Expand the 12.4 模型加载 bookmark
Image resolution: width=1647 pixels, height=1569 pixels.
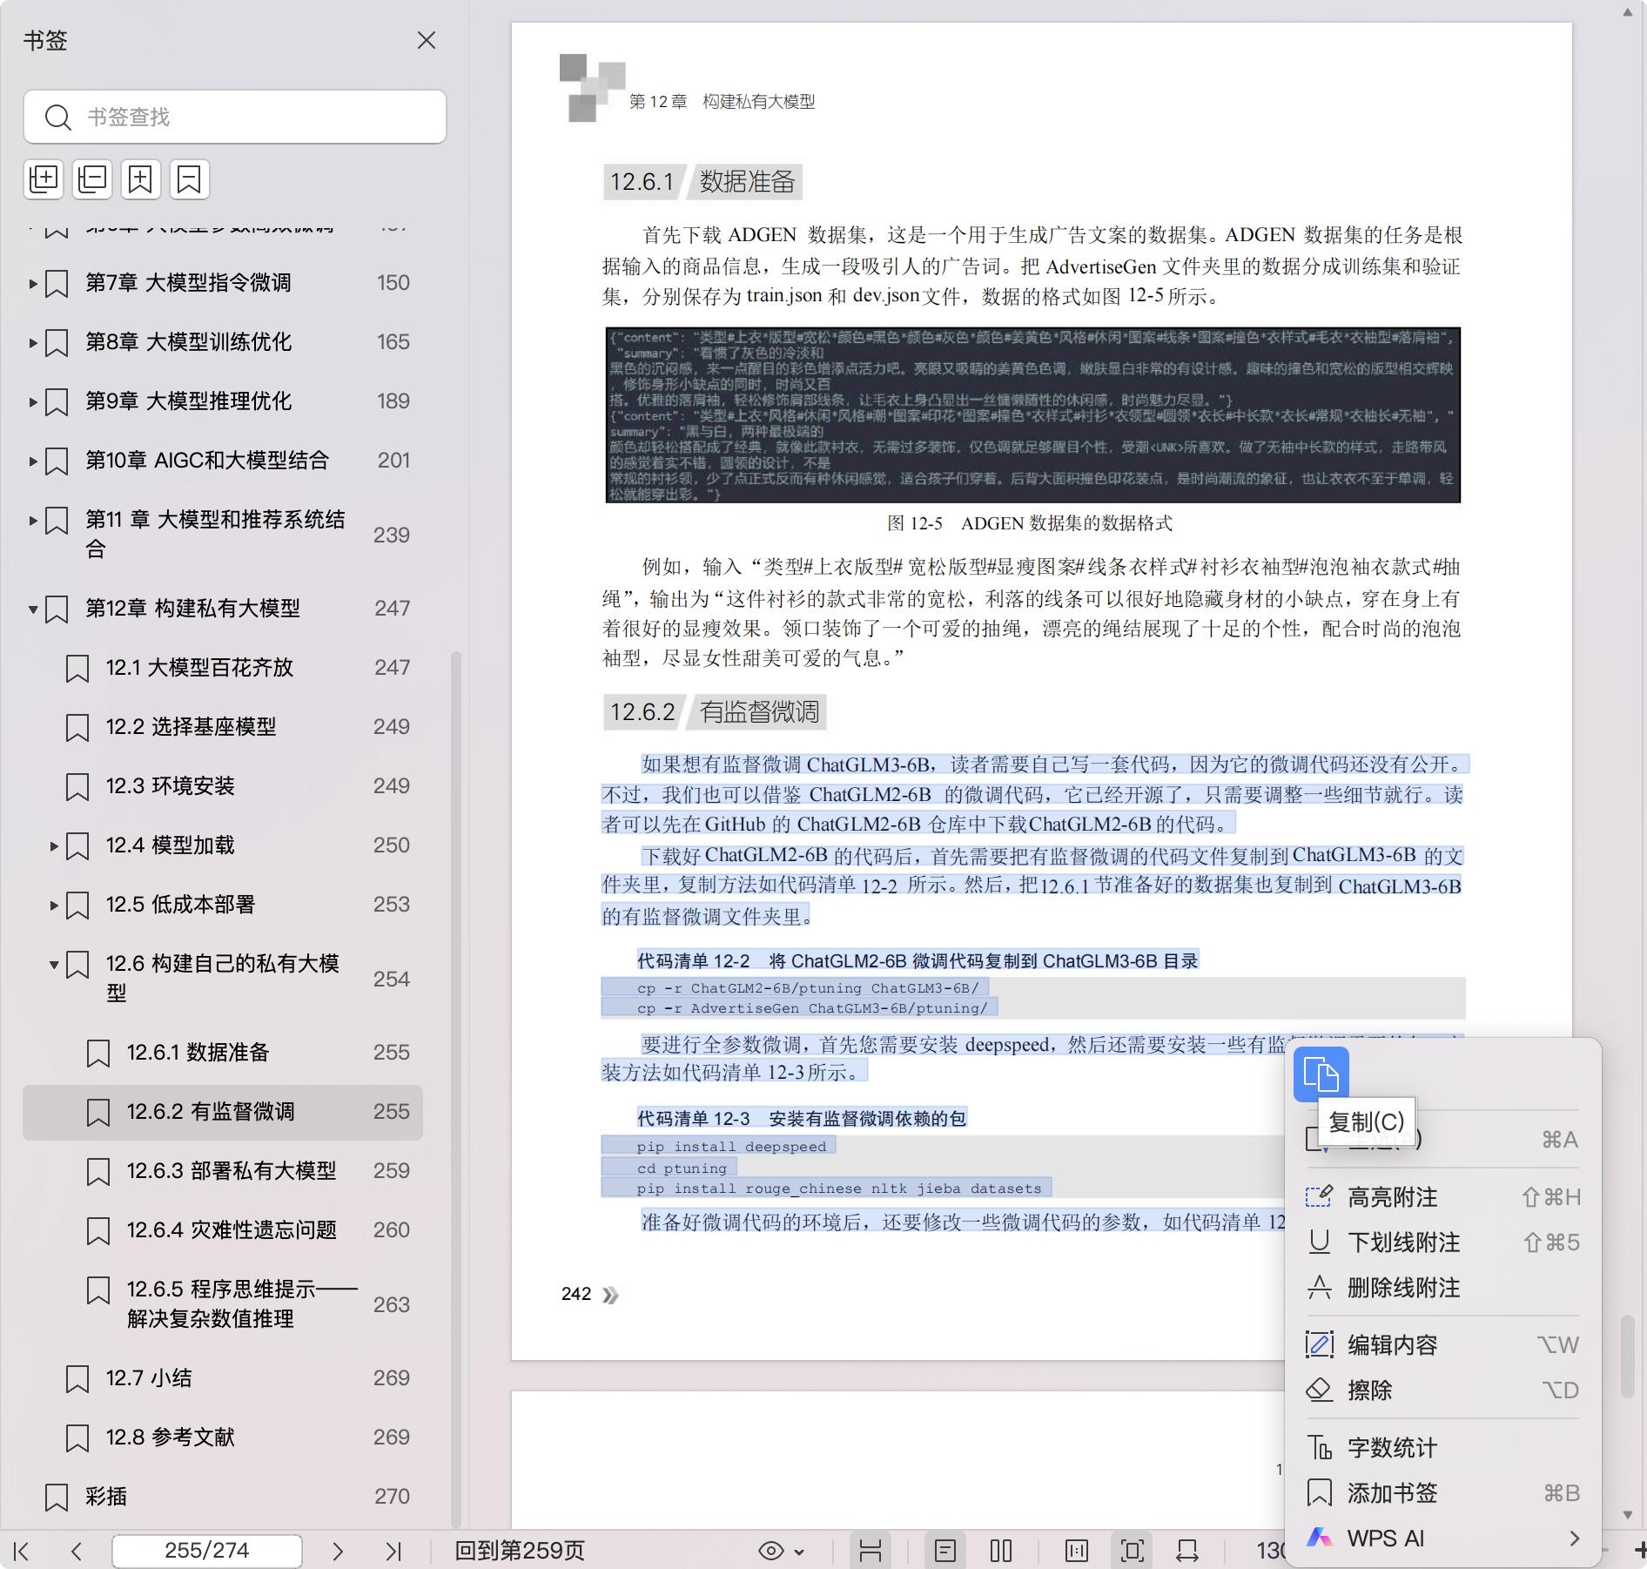(54, 845)
